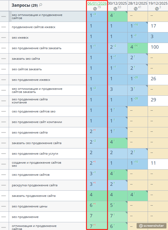The image size is (168, 230).
Task: Click green cell 4 in 'заказать продвижение сайта' 06/01
Action: click(x=97, y=196)
